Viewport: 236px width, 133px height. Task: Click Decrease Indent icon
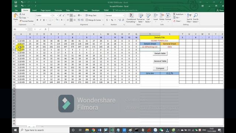point(79,20)
